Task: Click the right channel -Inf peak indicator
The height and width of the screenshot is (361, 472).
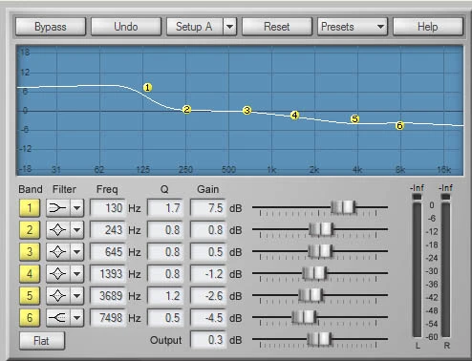Action: [445, 188]
